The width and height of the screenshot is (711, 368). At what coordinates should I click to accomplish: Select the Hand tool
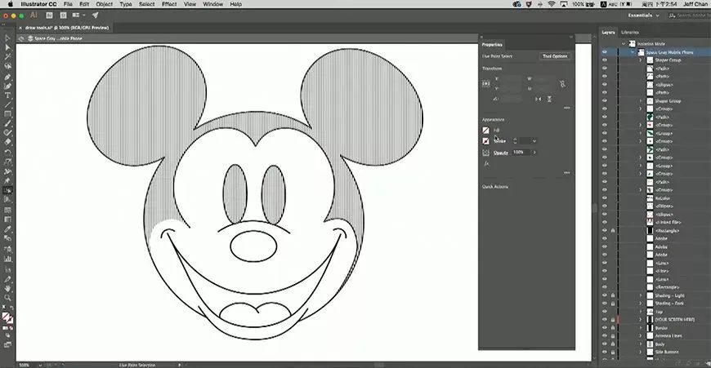click(7, 288)
